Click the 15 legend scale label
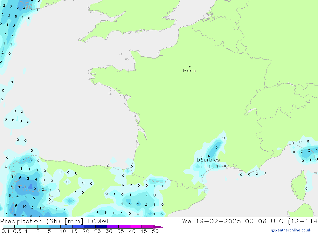Image resolution: width=318 pixels, height=233 pixels. pos(74,231)
